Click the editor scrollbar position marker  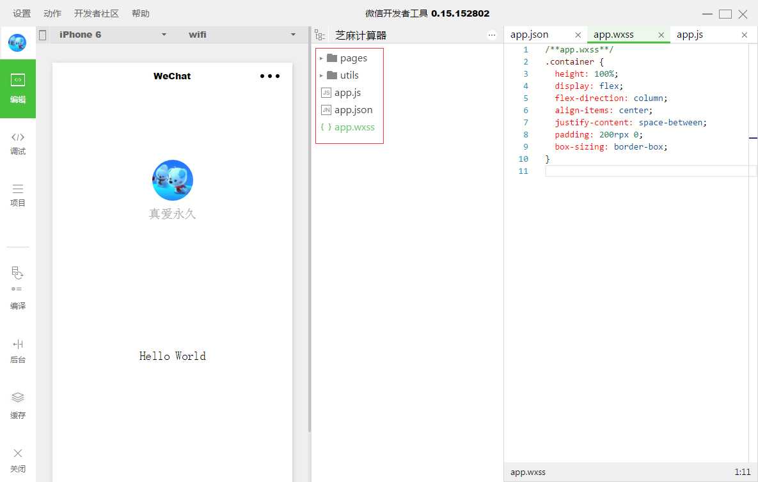[753, 138]
